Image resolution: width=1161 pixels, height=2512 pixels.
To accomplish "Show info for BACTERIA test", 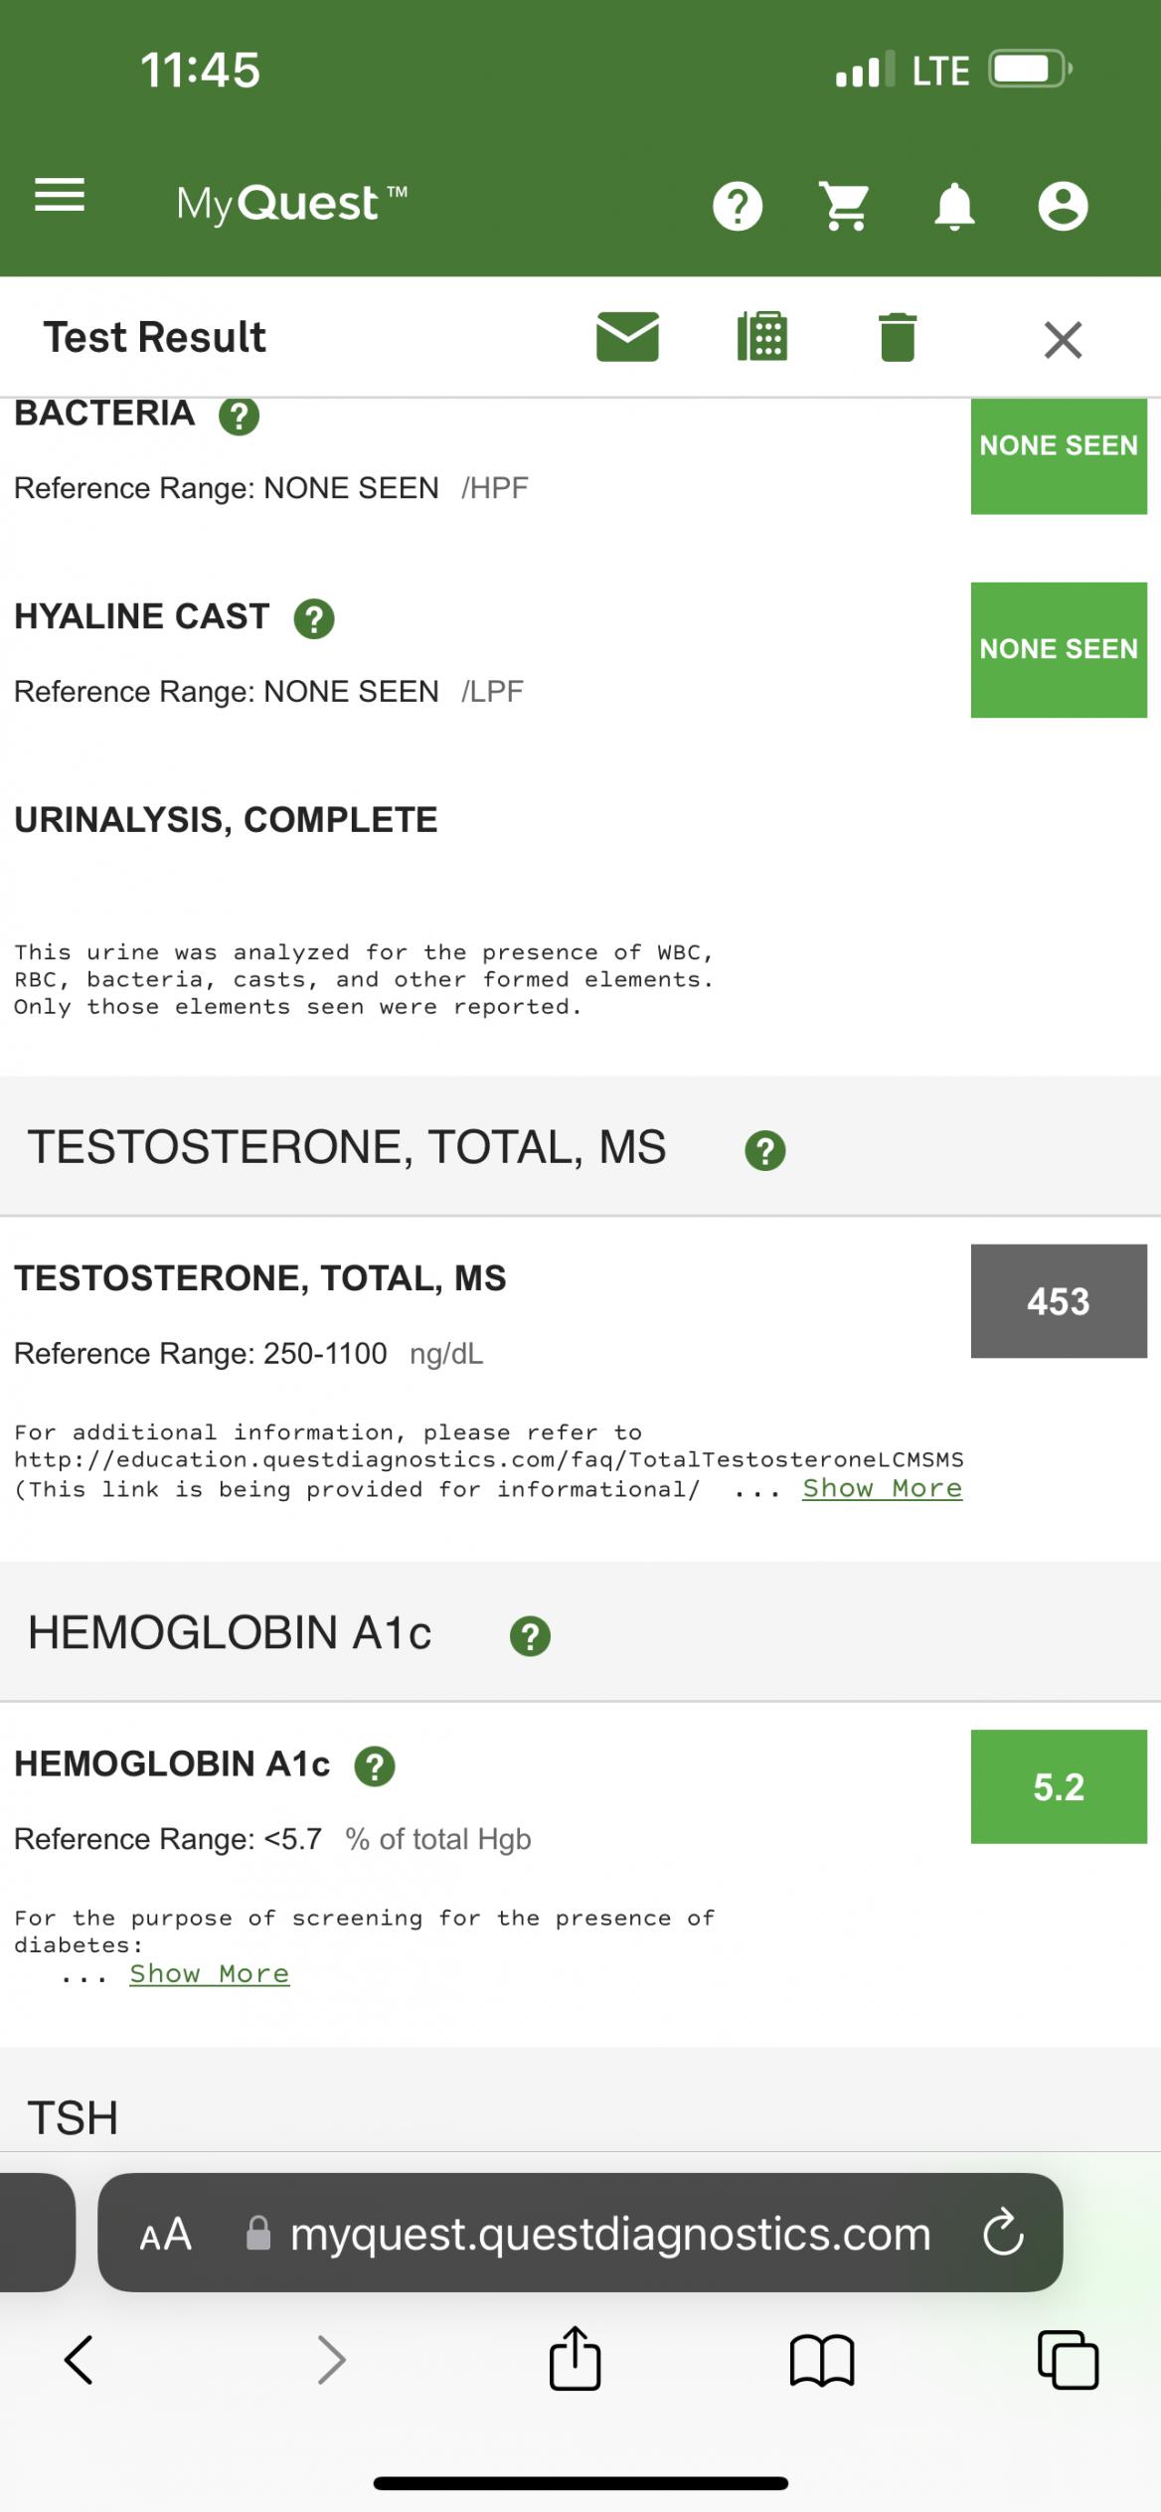I will click(x=239, y=416).
